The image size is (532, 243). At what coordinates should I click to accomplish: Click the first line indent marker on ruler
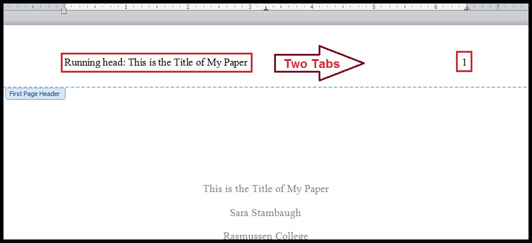(x=64, y=5)
